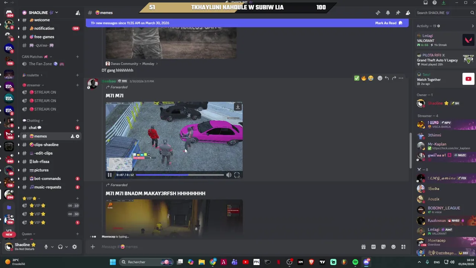
Task: Expand Activity panel chevron
Action: pyautogui.click(x=473, y=26)
